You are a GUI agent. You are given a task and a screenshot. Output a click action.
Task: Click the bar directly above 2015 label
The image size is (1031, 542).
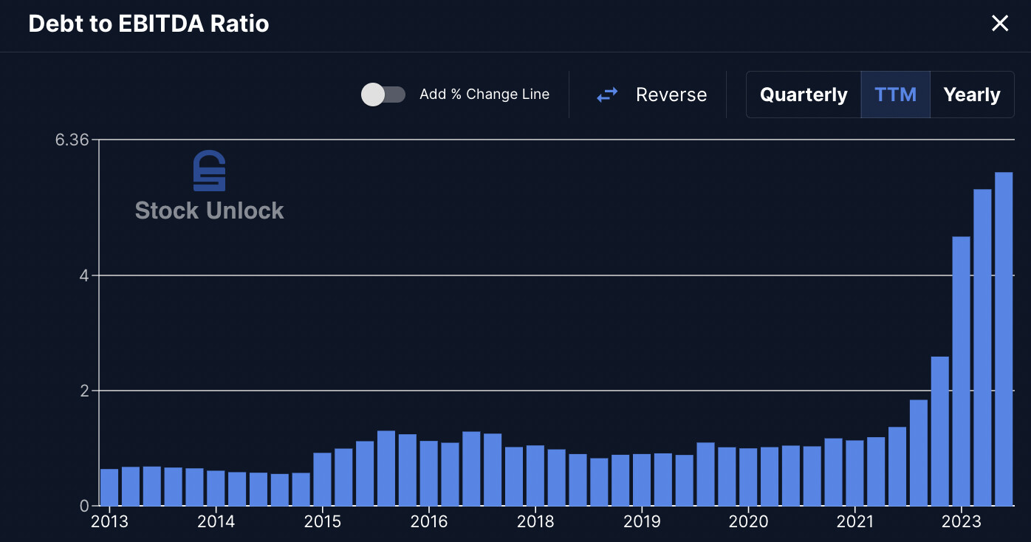[x=323, y=479]
